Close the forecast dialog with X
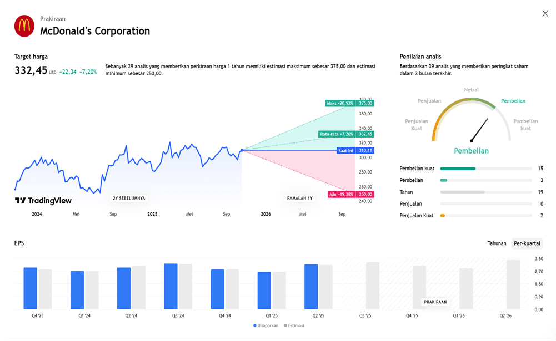This screenshot has height=341, width=556. pyautogui.click(x=545, y=13)
